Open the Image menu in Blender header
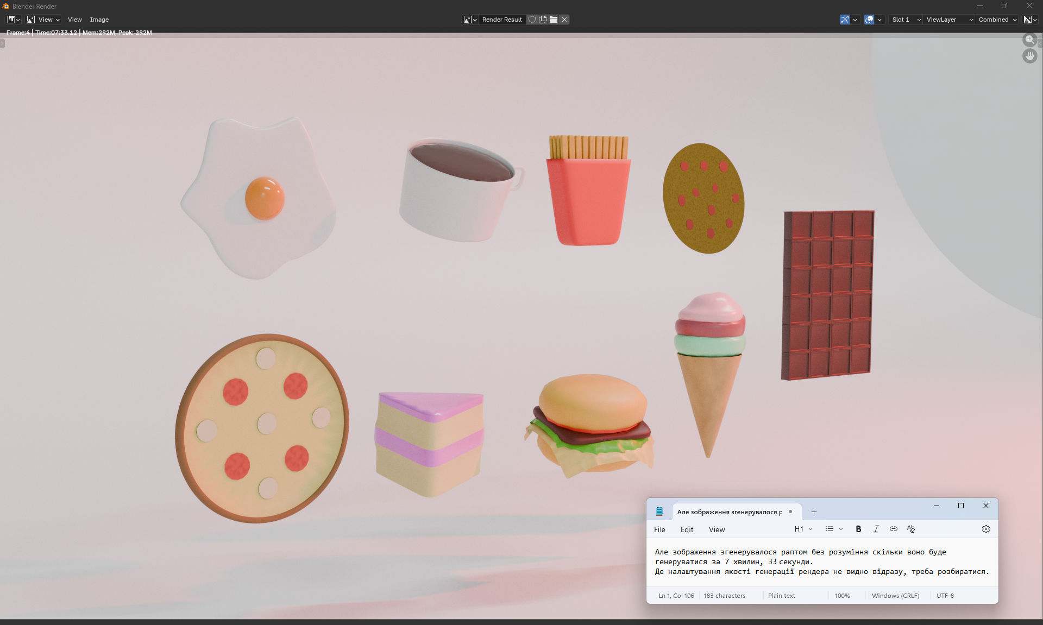 pos(99,20)
